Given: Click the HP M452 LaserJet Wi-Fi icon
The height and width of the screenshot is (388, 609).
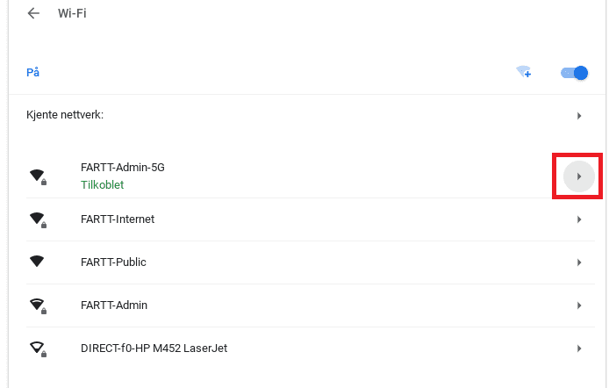Looking at the screenshot, I should pyautogui.click(x=38, y=348).
